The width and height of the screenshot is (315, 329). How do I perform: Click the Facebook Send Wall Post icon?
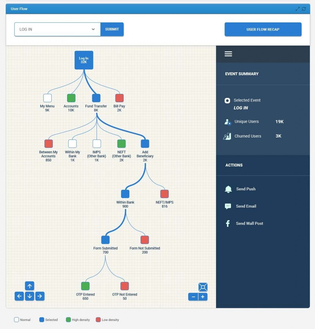click(228, 224)
